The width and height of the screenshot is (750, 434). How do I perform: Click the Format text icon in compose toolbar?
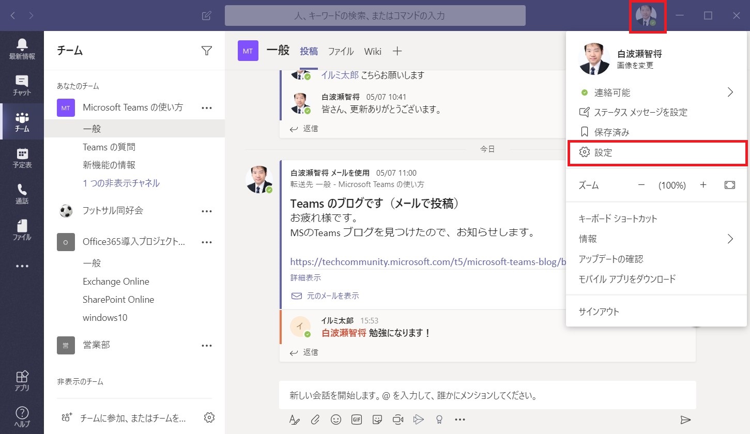point(294,420)
